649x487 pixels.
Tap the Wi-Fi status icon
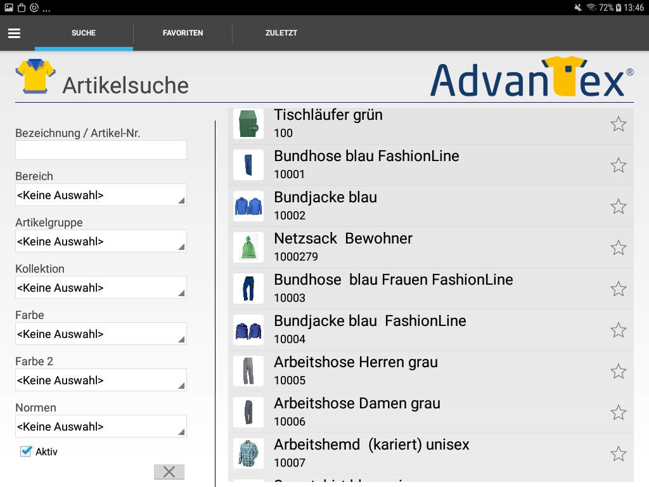tap(591, 8)
